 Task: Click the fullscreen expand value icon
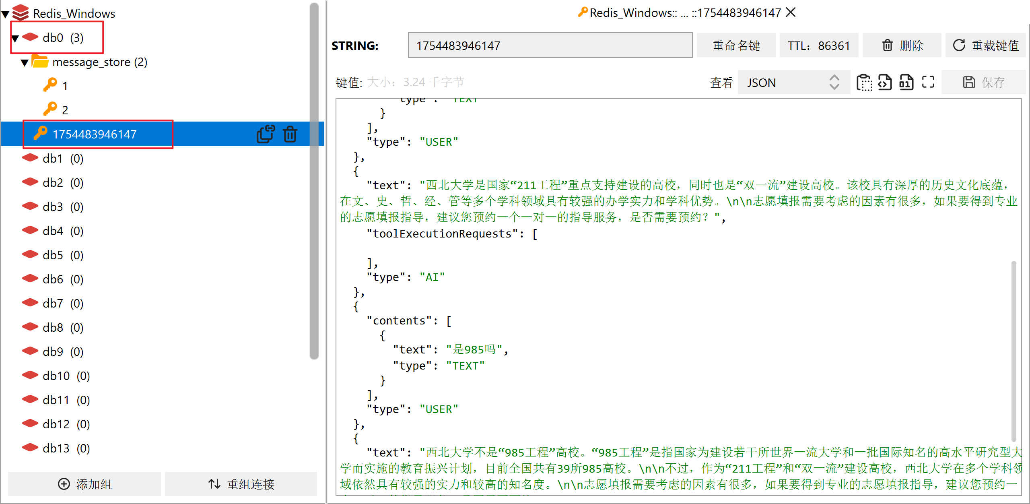[928, 82]
